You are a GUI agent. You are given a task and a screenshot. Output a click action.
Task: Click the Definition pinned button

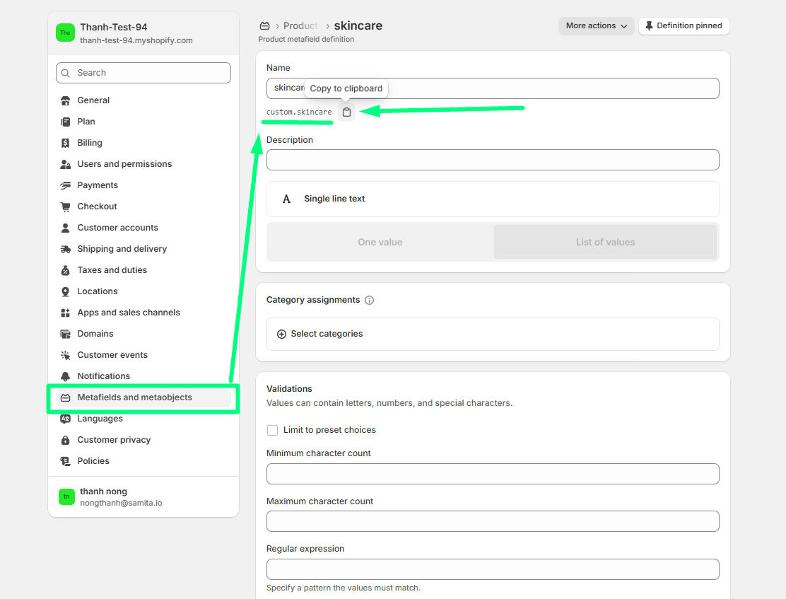(x=684, y=26)
